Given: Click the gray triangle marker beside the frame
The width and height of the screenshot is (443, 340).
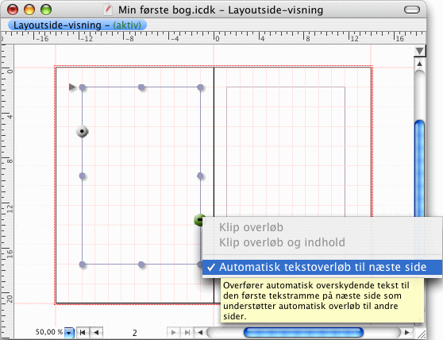Looking at the screenshot, I should click(x=72, y=87).
